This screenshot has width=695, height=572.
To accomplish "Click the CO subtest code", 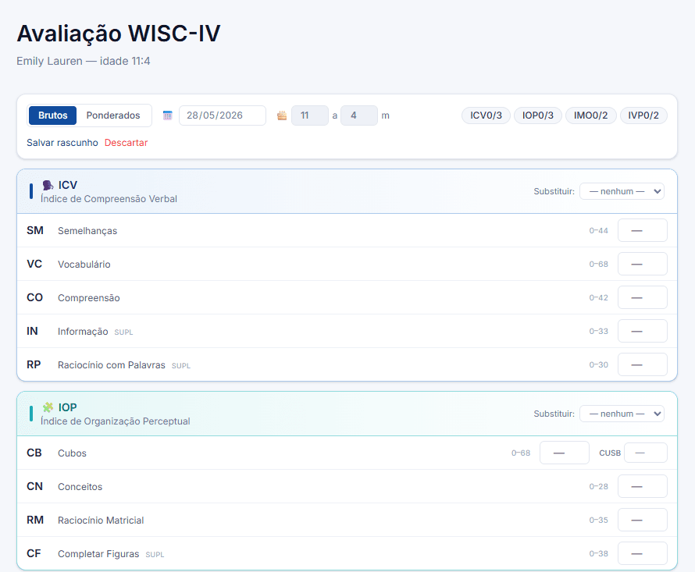I will [34, 298].
